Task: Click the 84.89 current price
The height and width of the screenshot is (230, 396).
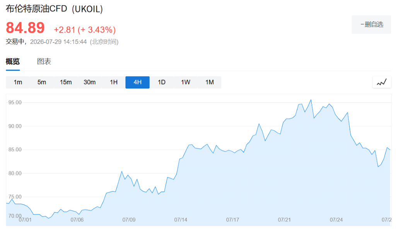Action: (x=25, y=27)
